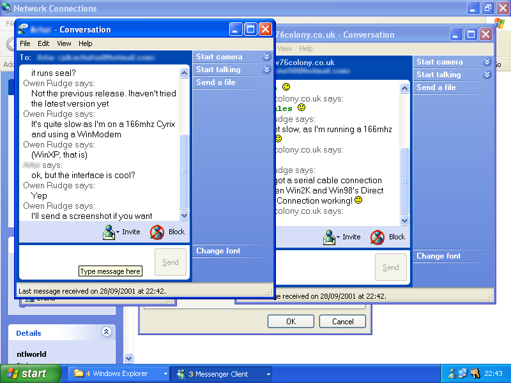Click Send a file in front conversation

[215, 82]
